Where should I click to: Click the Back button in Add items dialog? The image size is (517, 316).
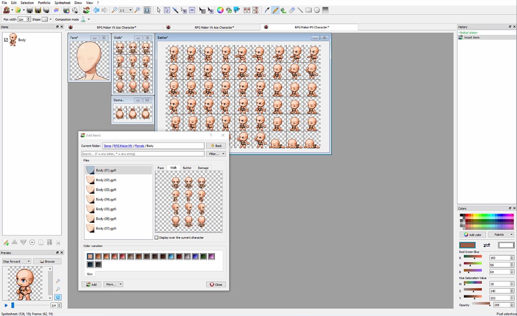tap(216, 146)
